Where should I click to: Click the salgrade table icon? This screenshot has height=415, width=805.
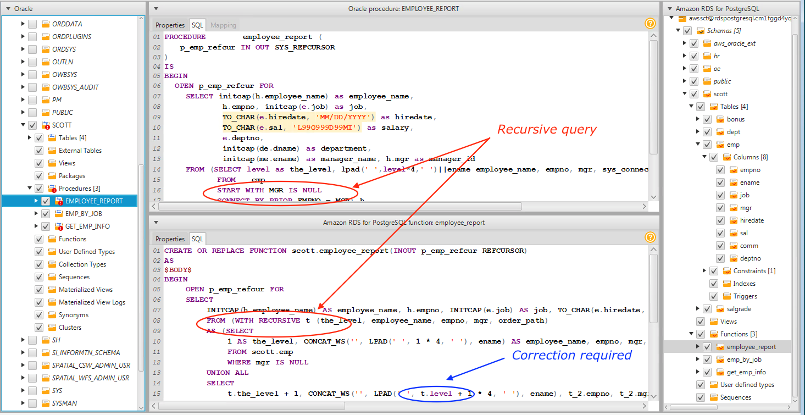[x=720, y=309]
